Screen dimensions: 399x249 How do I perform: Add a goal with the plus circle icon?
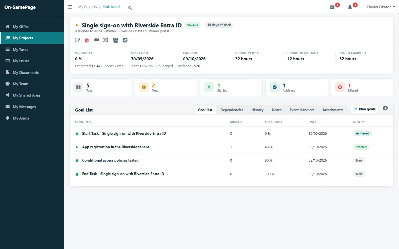(385, 108)
